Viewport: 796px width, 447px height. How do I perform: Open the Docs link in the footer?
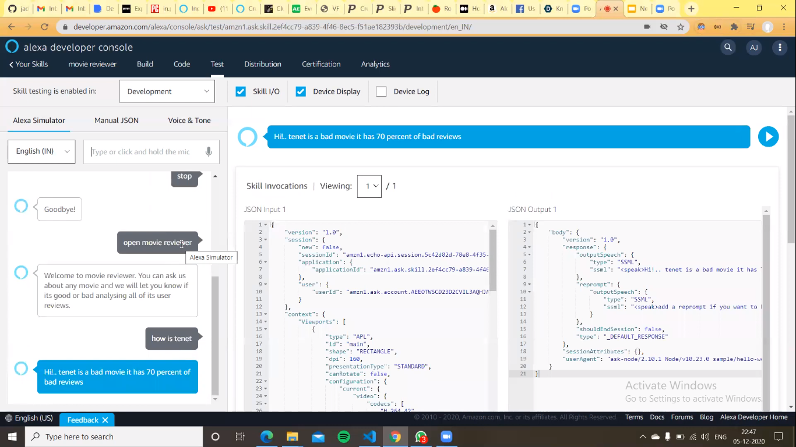click(657, 417)
